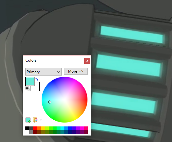Add current color to palette icon
This screenshot has width=172, height=142.
(28, 120)
